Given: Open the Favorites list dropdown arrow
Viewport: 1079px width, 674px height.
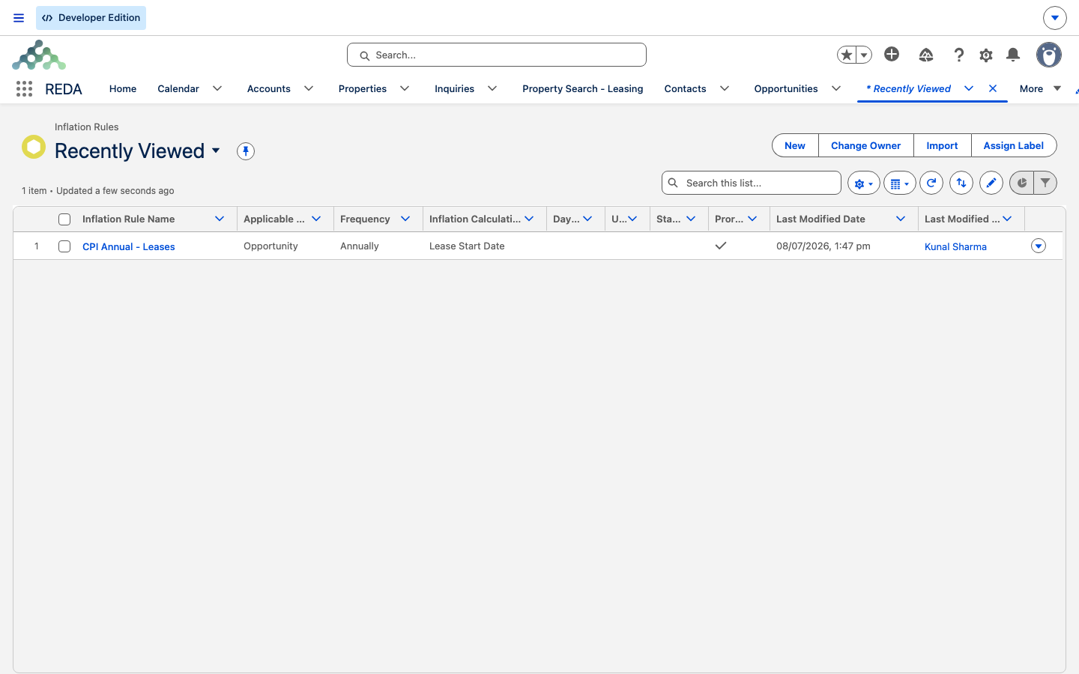Looking at the screenshot, I should 864,55.
